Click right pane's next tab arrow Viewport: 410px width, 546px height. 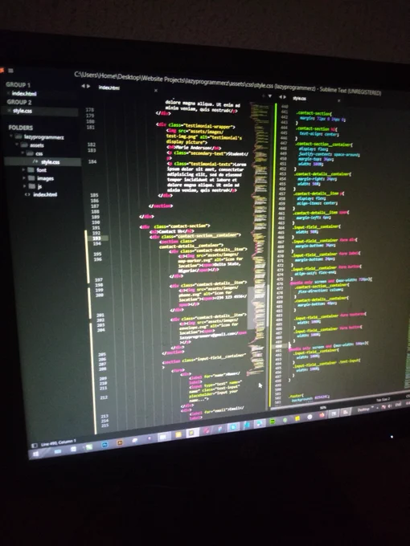click(285, 97)
